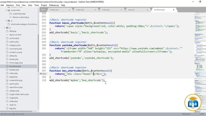Viewport: 206px width, 116px height.
Task: Open comments.php in sidebar
Action: click(x=16, y=49)
